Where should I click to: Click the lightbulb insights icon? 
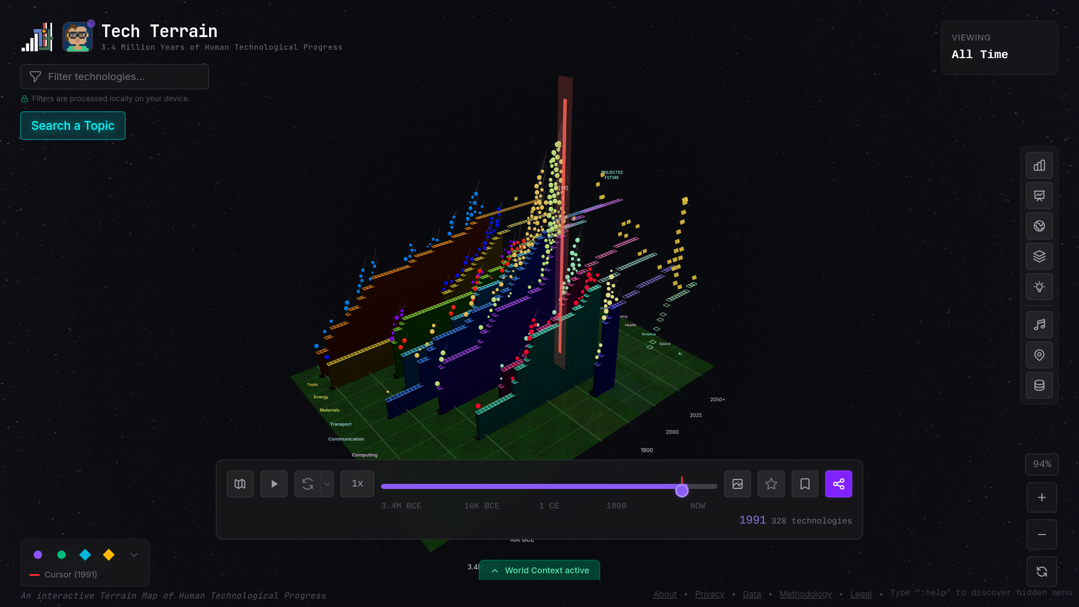[x=1039, y=287]
